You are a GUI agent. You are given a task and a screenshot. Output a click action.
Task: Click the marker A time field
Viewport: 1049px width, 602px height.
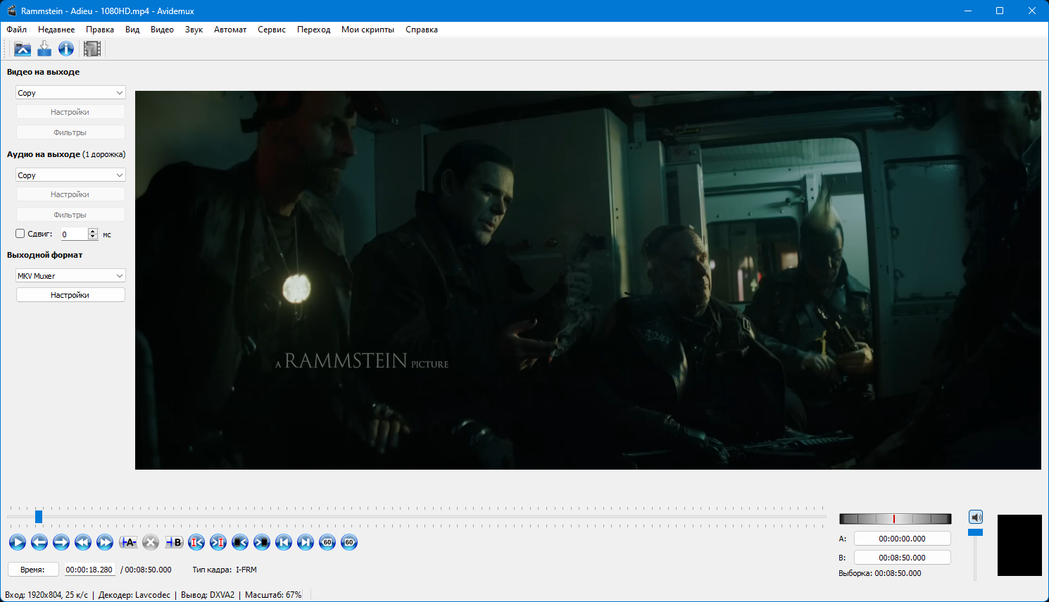[x=902, y=539]
